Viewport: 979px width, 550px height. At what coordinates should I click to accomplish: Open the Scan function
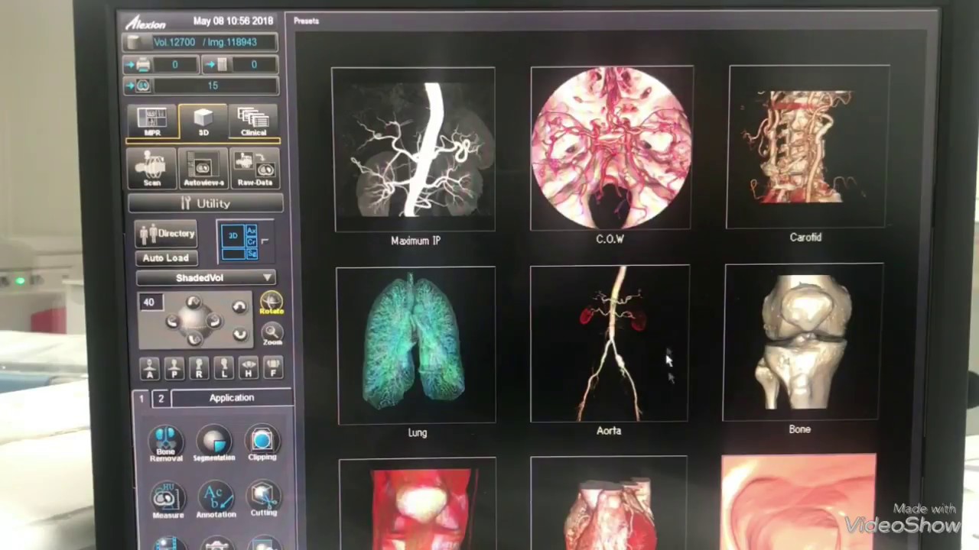(x=152, y=169)
